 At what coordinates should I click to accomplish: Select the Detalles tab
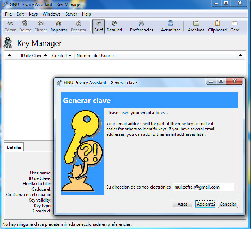point(14,147)
